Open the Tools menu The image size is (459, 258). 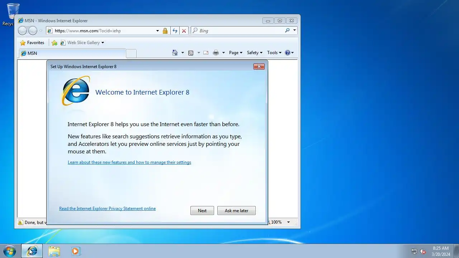[274, 53]
